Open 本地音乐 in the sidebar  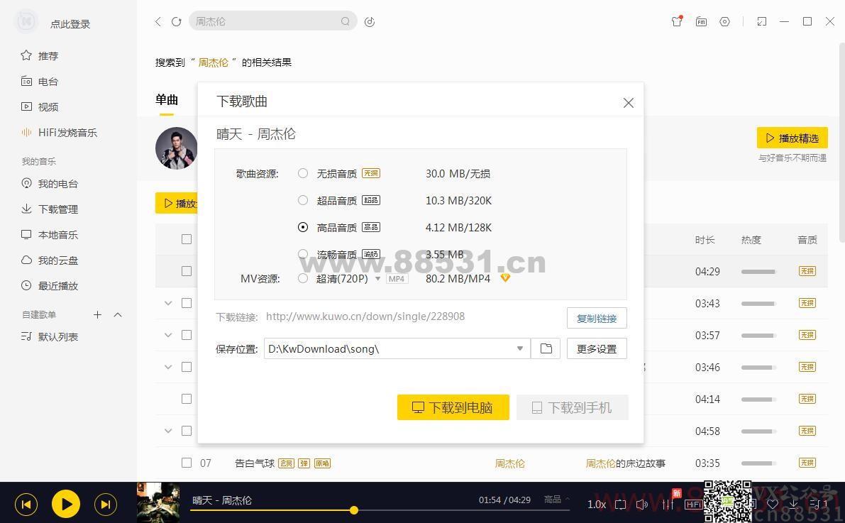tap(50, 235)
